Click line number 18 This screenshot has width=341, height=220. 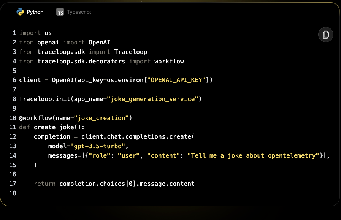13,193
